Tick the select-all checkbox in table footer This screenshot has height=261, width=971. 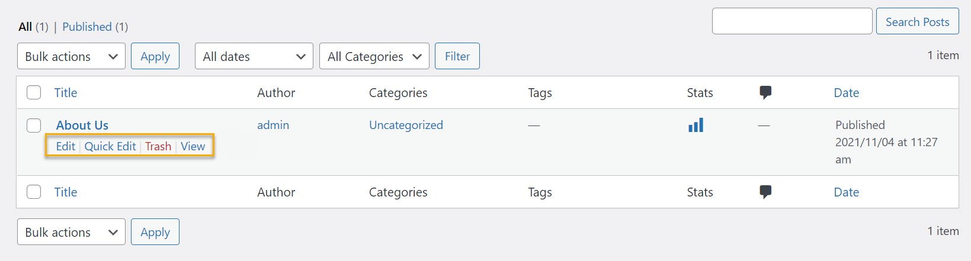34,192
